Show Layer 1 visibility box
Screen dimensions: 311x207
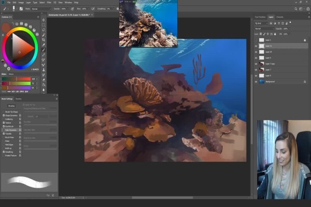[256, 40]
